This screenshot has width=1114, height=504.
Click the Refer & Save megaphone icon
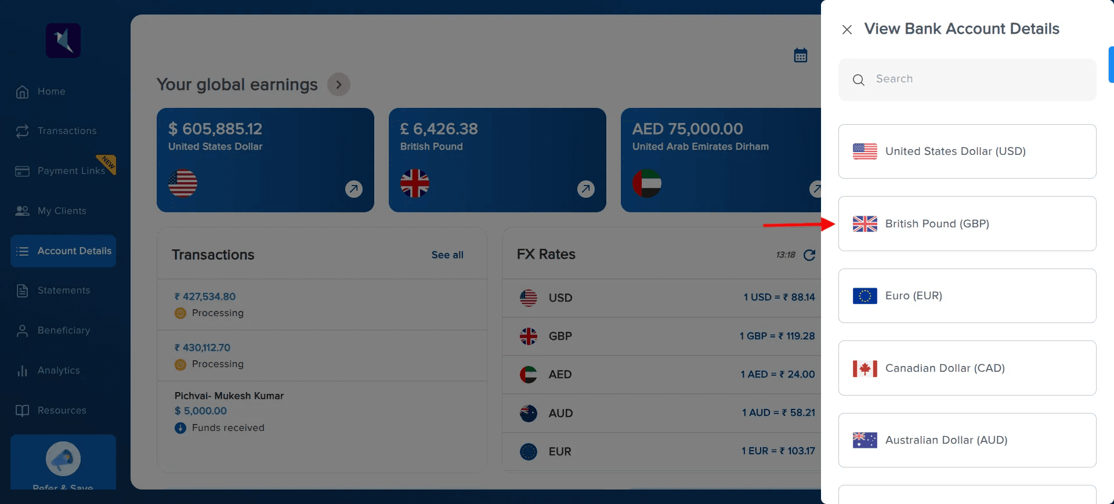click(63, 459)
